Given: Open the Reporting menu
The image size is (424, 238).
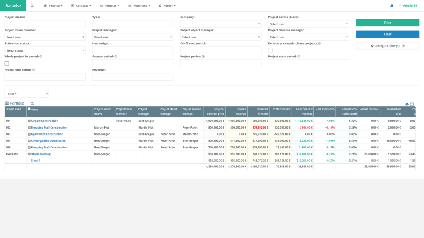Looking at the screenshot, I should tap(139, 6).
